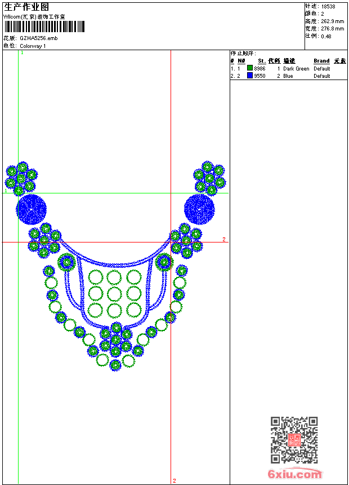This screenshot has width=349, height=485.
Task: Click the stitch count value 18538
Action: click(x=328, y=6)
